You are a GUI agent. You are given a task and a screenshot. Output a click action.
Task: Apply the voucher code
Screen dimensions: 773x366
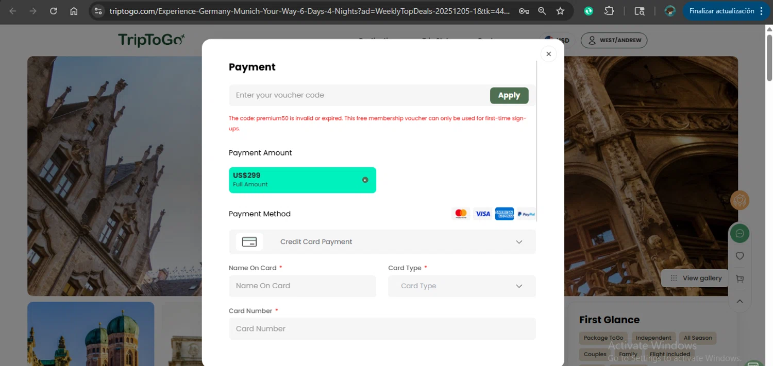[x=509, y=95]
